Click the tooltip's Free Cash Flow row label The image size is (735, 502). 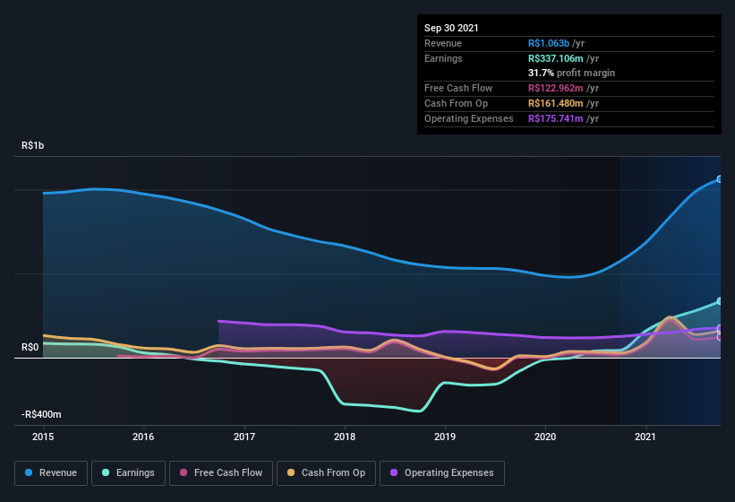pos(458,88)
